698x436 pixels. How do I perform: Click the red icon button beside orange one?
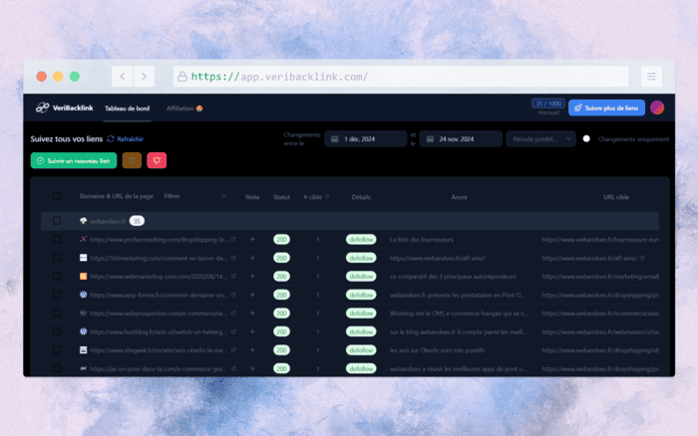157,160
